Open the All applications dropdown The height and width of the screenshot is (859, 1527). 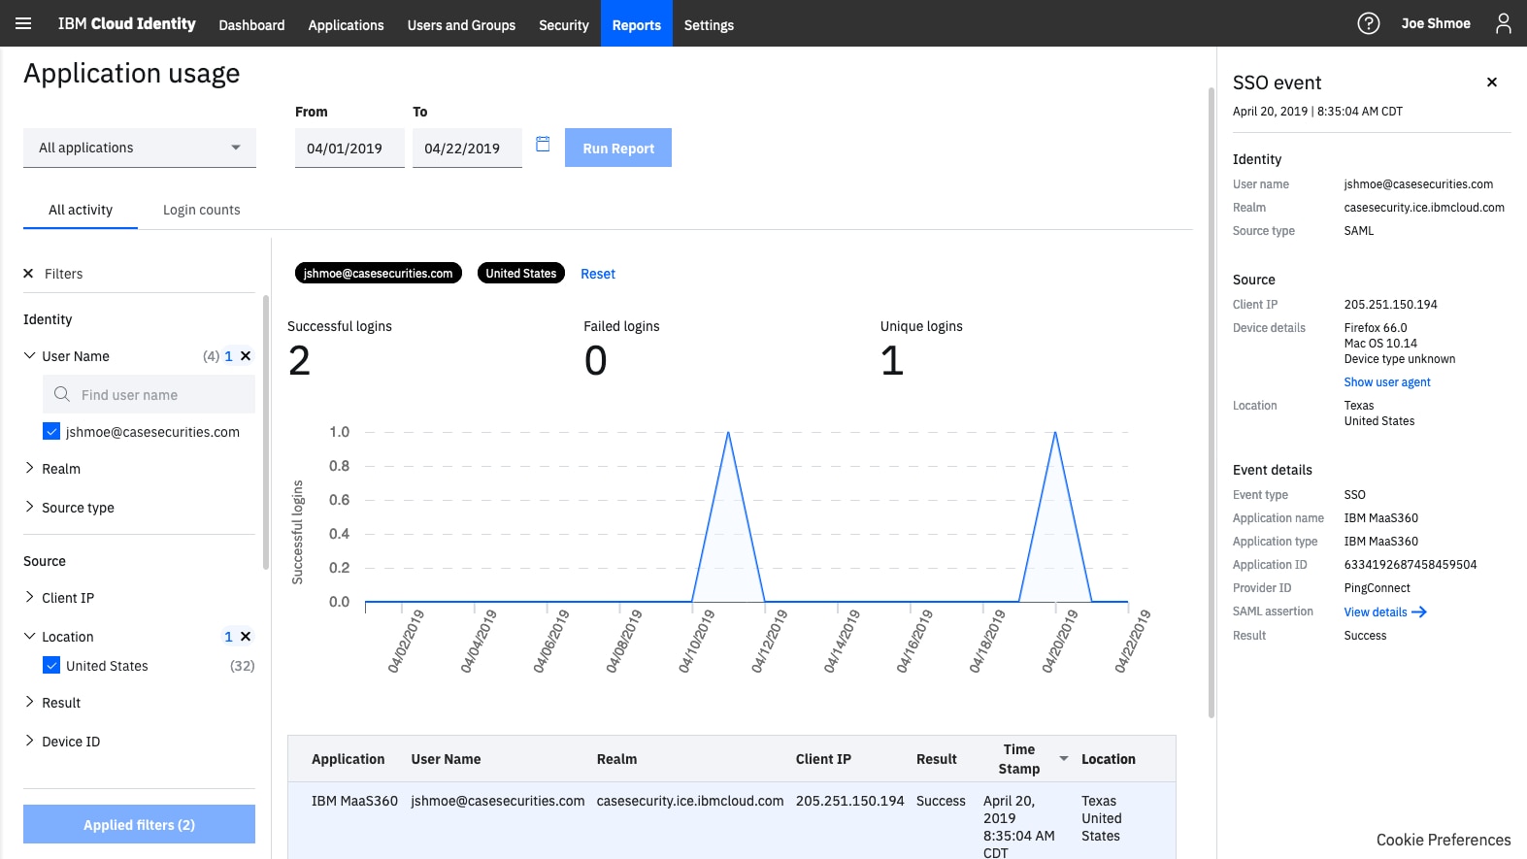pos(140,148)
